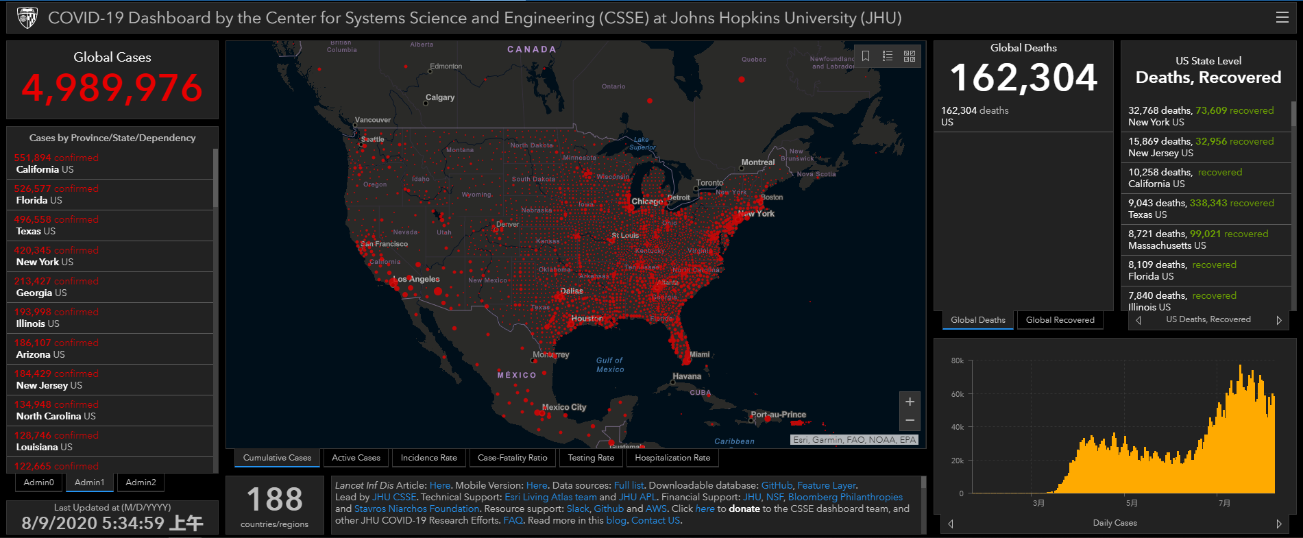Show previous US Deaths, Recovered list
1303x538 pixels.
click(x=1138, y=320)
